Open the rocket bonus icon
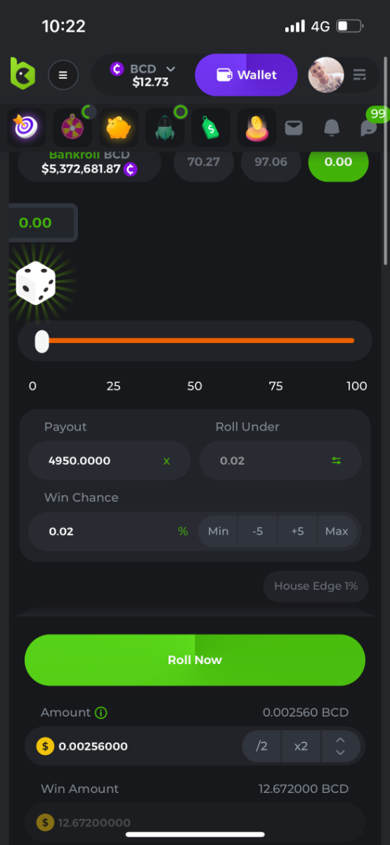 click(x=164, y=127)
